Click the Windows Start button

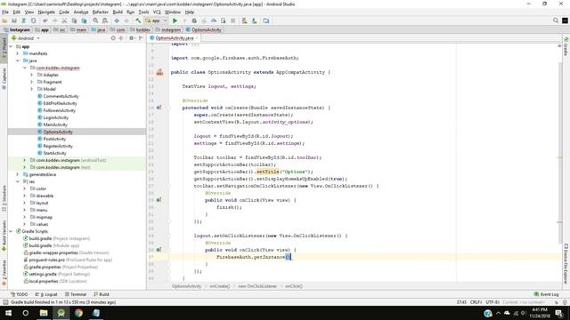click(x=8, y=313)
